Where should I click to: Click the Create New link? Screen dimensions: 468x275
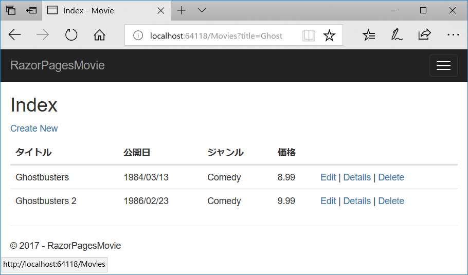[x=34, y=129]
